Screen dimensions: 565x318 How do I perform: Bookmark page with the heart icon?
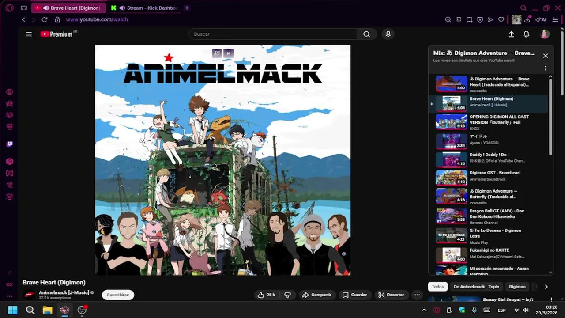(501, 19)
